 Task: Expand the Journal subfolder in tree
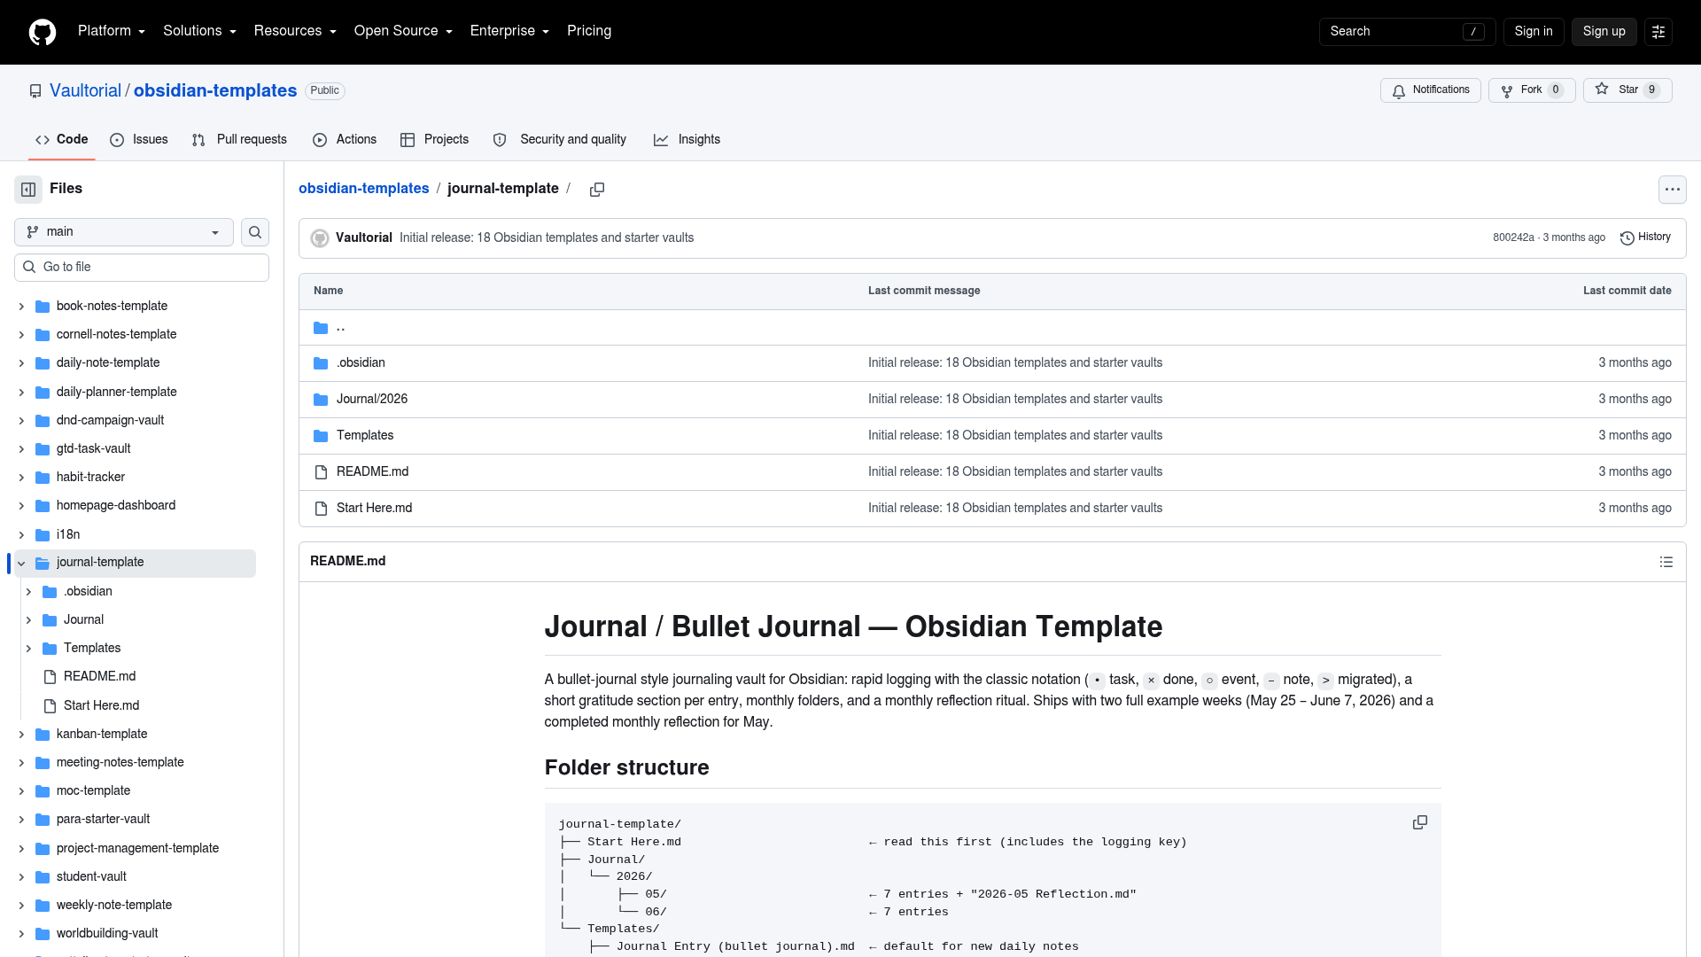[x=28, y=620]
